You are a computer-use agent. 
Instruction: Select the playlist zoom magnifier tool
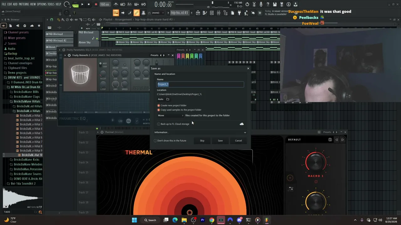click(x=89, y=19)
